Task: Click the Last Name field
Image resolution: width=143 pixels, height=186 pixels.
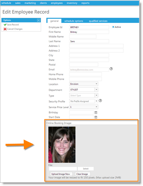Action: (89, 41)
